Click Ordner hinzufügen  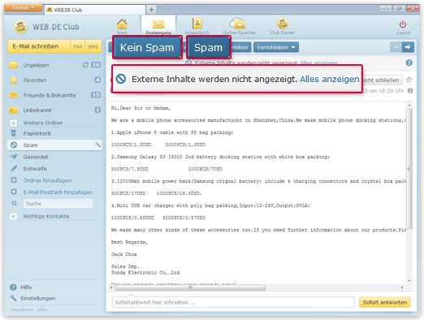tap(47, 180)
